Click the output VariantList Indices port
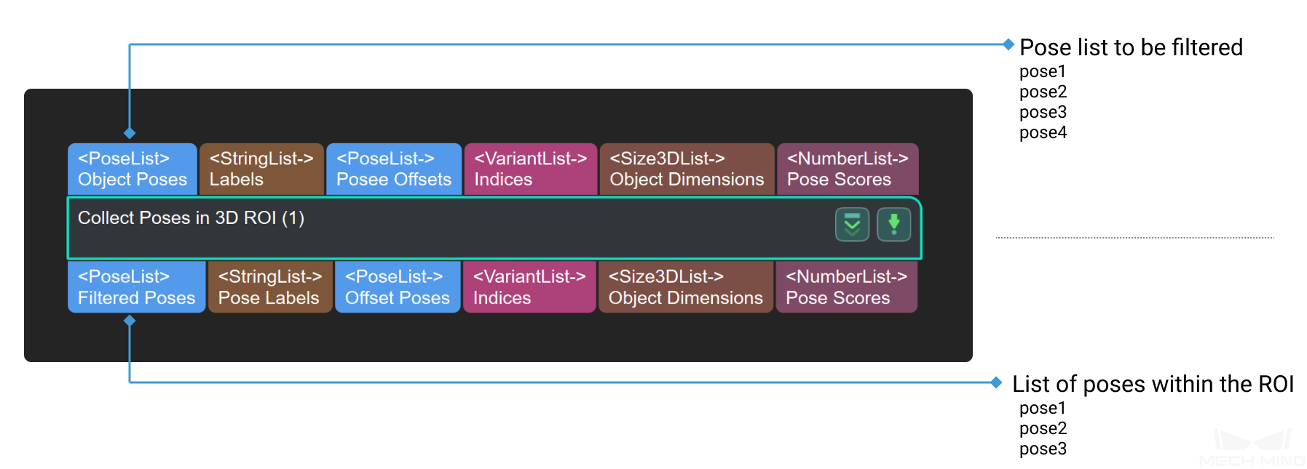This screenshot has width=1307, height=469. click(x=529, y=287)
